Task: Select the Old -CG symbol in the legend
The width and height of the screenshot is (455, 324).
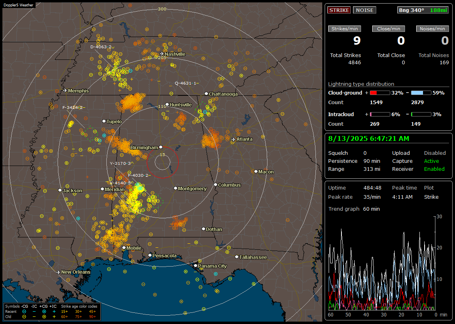Action: tap(24, 317)
